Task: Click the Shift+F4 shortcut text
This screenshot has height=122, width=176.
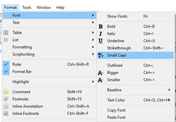Action: click(74, 92)
